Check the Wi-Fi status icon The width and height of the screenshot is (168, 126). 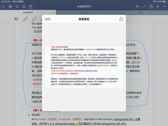coord(154,2)
